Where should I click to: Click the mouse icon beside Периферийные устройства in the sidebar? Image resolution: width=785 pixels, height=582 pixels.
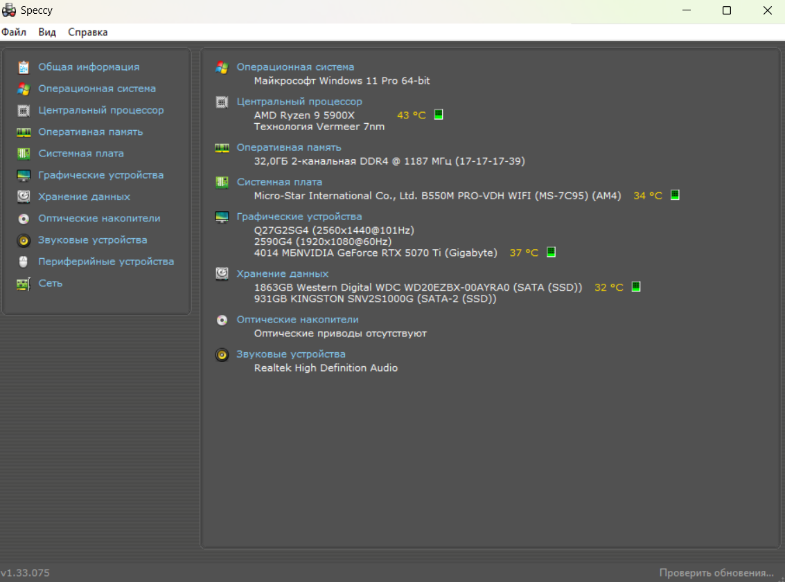[x=24, y=262]
